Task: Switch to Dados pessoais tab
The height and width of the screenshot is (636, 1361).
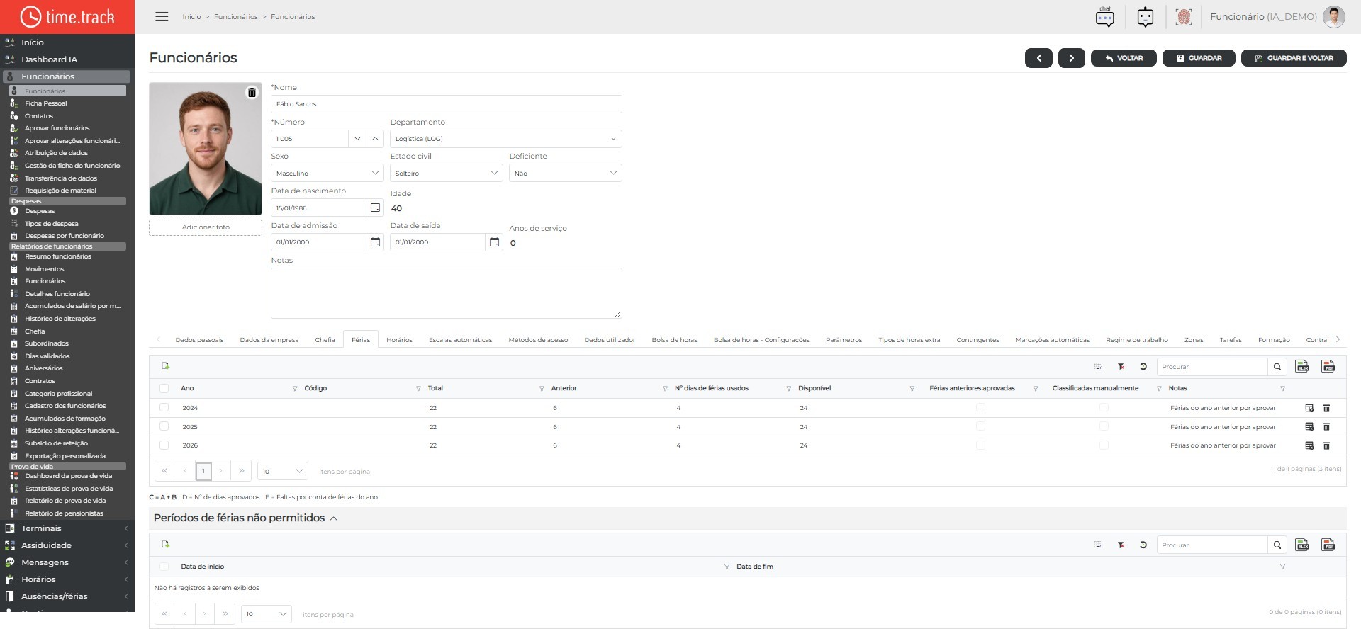Action: tap(199, 340)
